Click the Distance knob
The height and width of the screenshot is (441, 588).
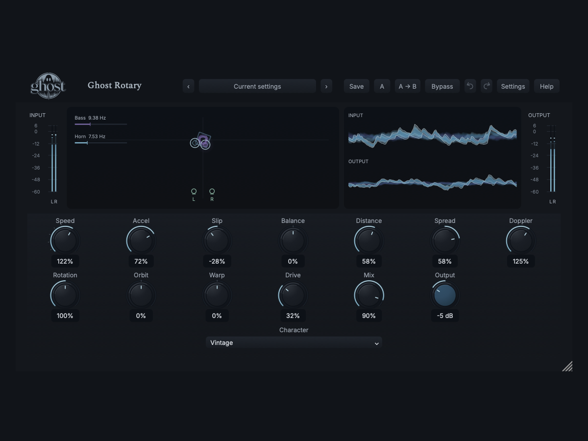point(369,241)
